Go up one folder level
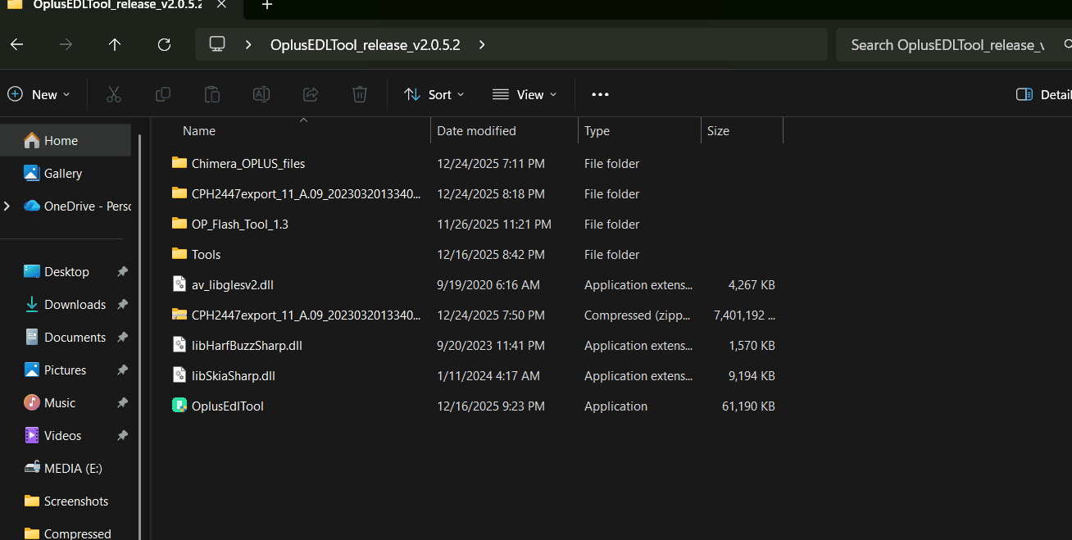Viewport: 1072px width, 540px height. point(115,45)
